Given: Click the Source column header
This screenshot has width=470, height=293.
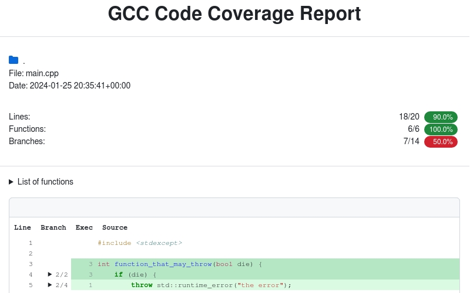Looking at the screenshot, I should tap(115, 227).
